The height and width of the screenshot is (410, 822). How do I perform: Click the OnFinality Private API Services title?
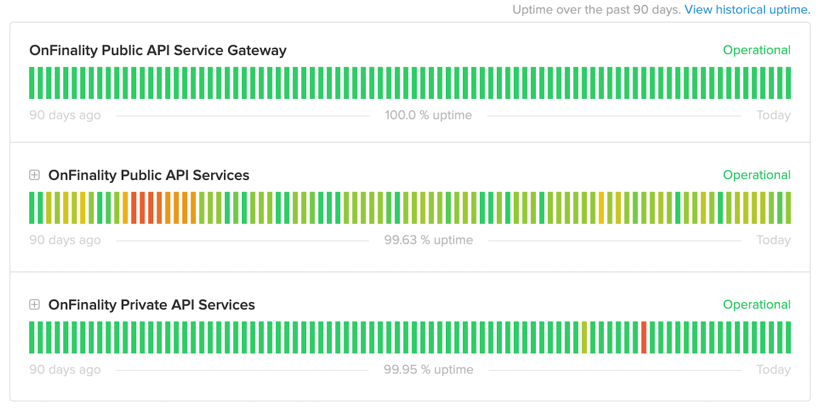coord(152,305)
